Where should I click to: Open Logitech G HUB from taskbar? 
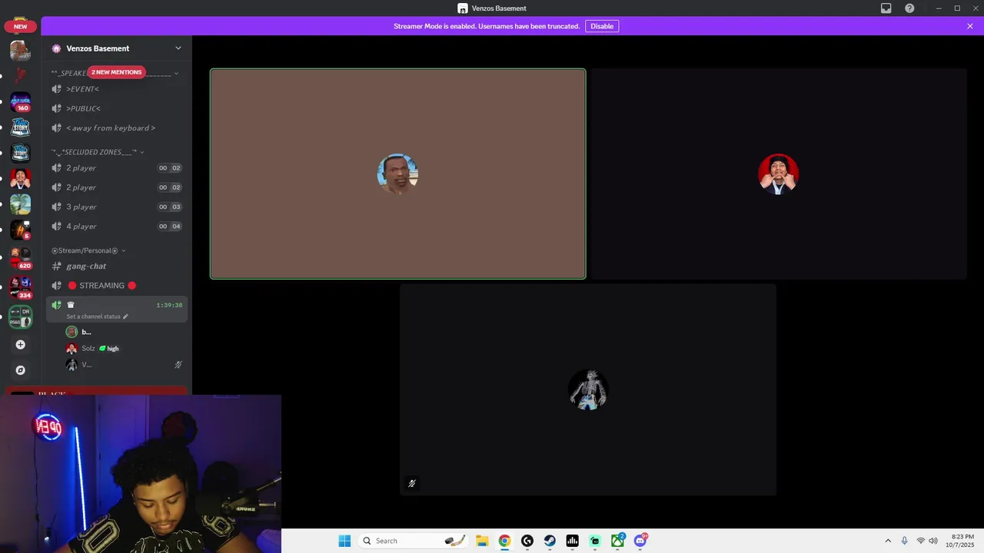[x=527, y=541]
